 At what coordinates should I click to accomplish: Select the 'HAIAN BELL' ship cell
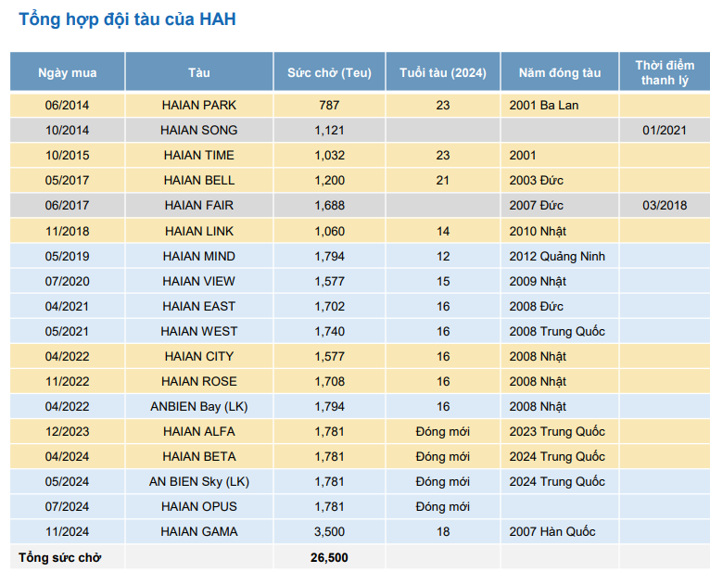pyautogui.click(x=199, y=180)
